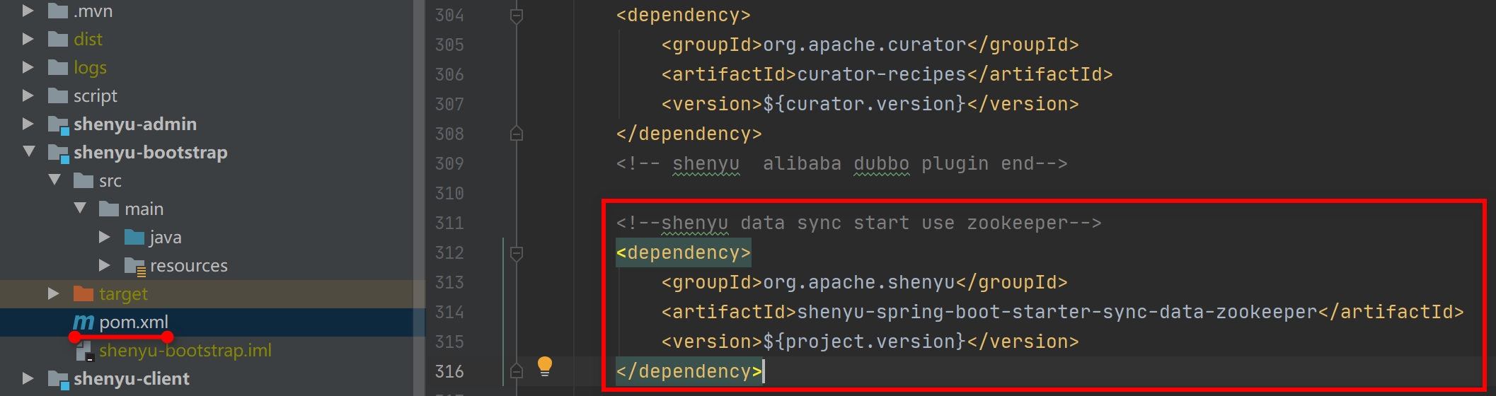Expand the target folder

click(53, 293)
